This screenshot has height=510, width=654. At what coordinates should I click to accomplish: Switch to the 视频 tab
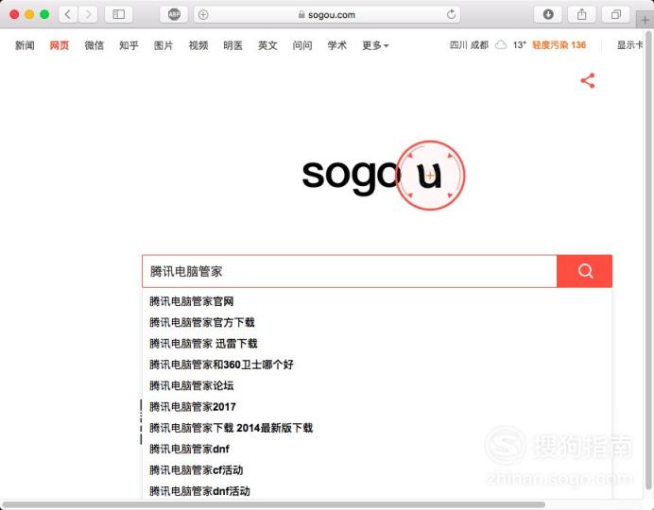[x=198, y=45]
